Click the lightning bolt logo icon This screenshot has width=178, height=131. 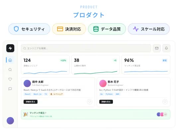click(10, 48)
